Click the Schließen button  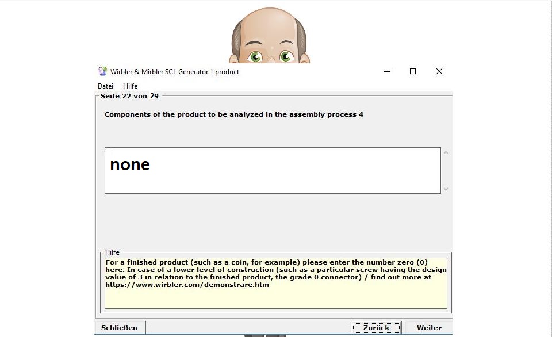pyautogui.click(x=120, y=328)
